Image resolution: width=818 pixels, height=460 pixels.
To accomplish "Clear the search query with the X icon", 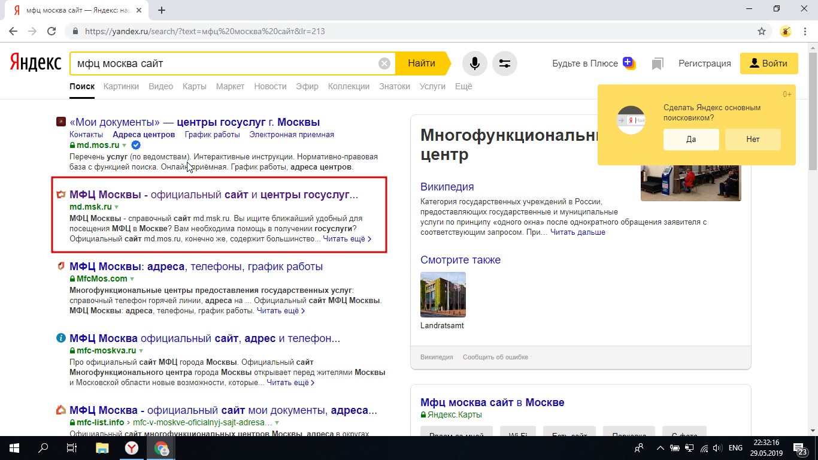I will pyautogui.click(x=384, y=63).
